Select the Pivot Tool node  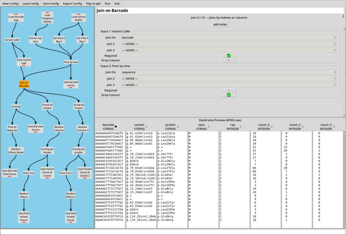pyautogui.click(x=29, y=173)
